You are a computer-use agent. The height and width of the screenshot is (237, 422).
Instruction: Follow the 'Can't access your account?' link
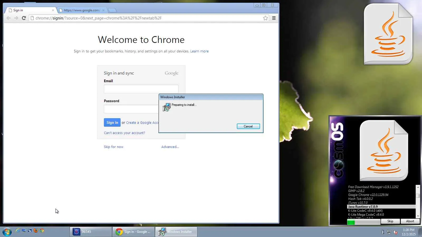(124, 133)
